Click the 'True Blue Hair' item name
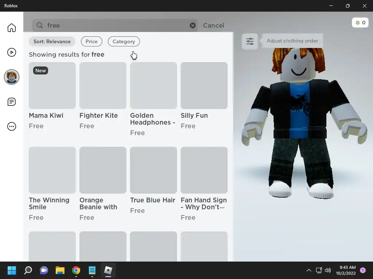This screenshot has height=279, width=373. tap(153, 200)
